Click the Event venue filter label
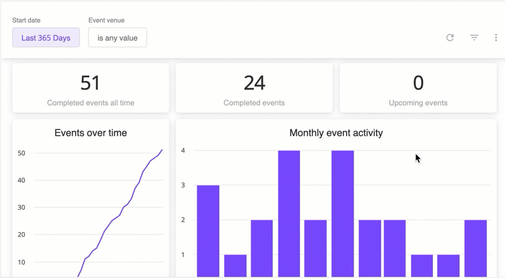This screenshot has width=505, height=278. 107,21
